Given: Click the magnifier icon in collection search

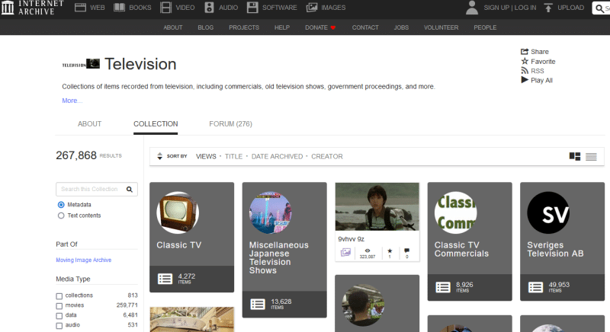Looking at the screenshot, I should click(130, 190).
